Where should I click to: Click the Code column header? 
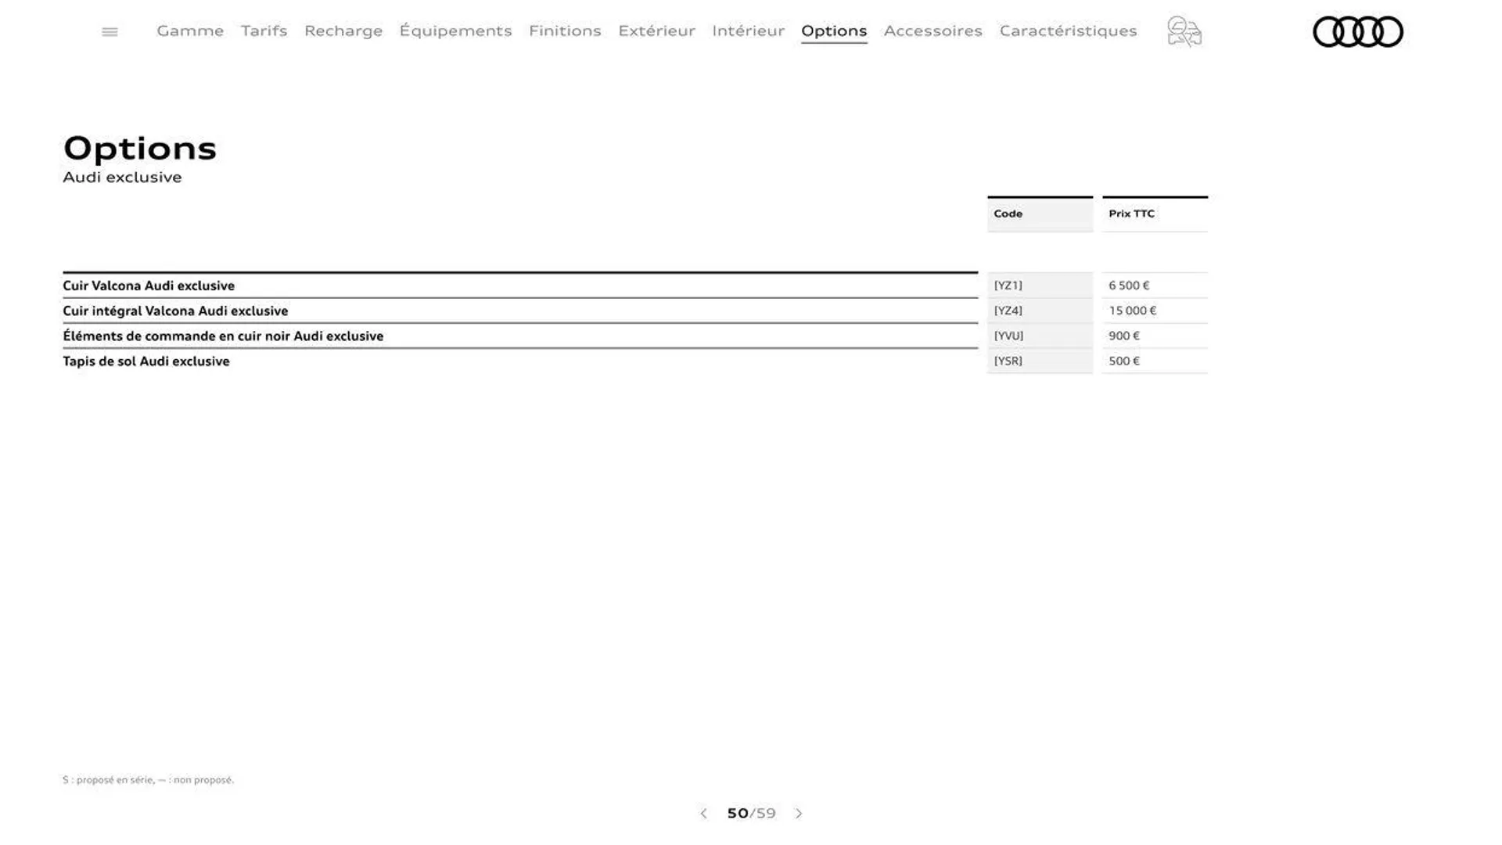coord(1040,214)
